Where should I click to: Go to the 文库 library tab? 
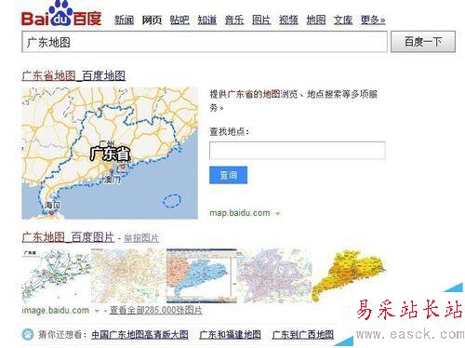click(x=343, y=20)
